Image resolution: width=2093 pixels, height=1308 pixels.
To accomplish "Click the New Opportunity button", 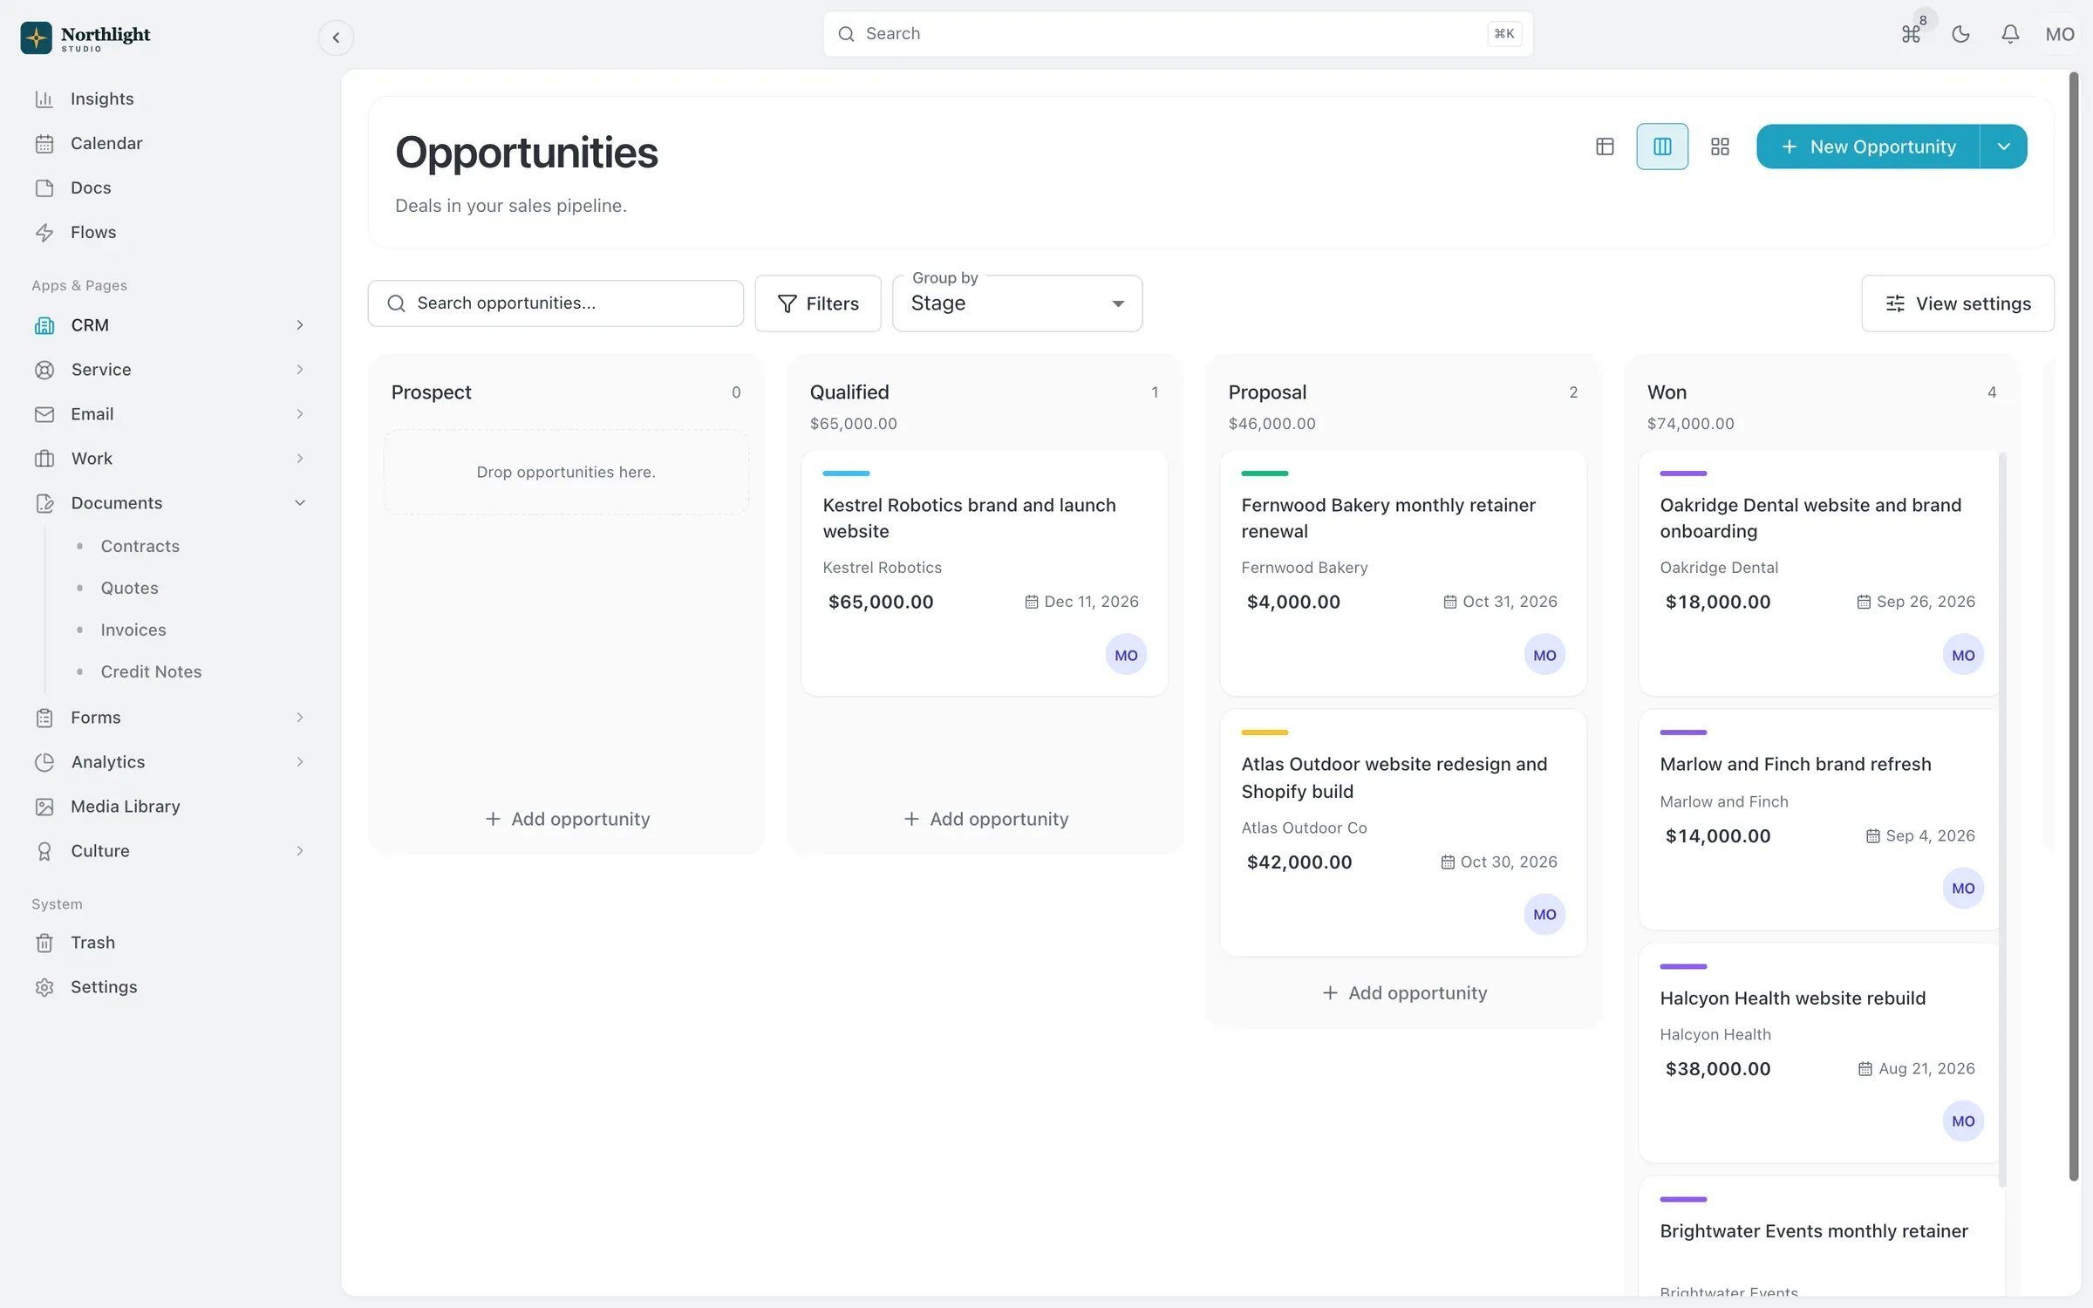I will [x=1868, y=146].
